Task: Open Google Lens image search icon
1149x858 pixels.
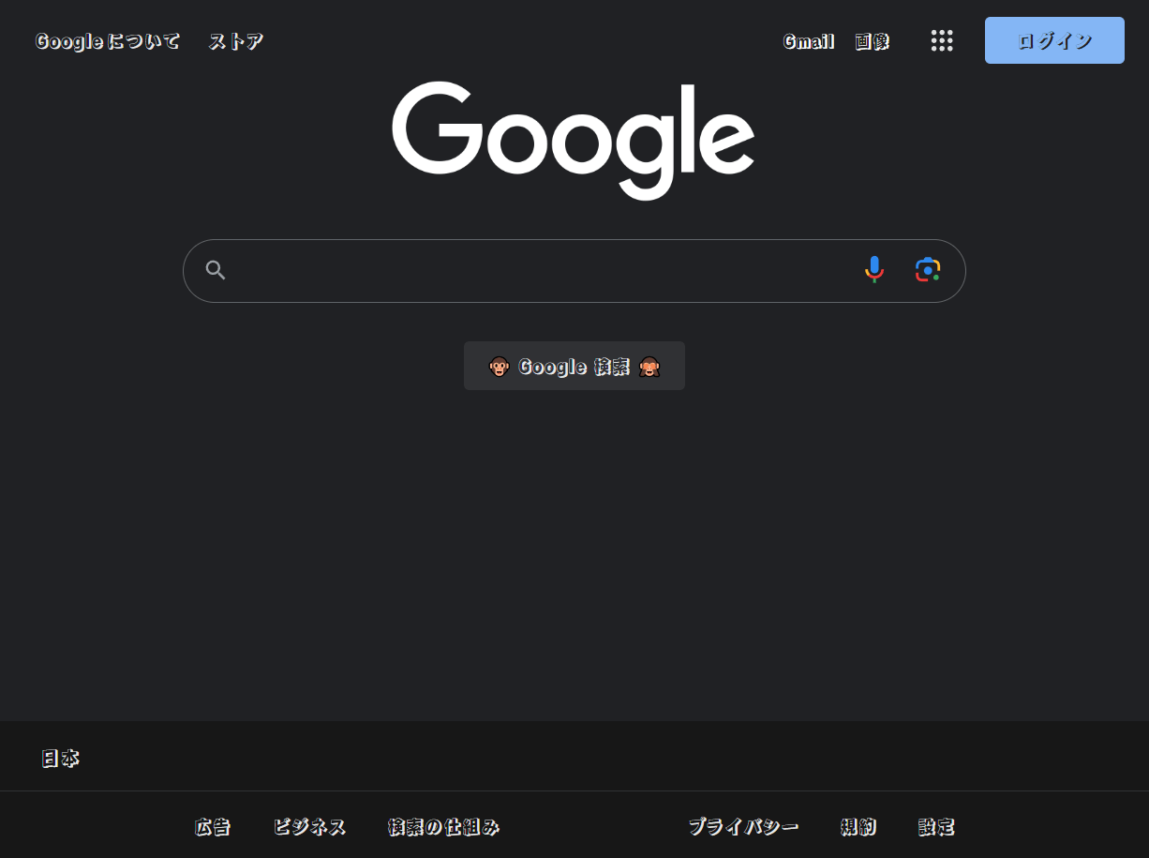Action: pyautogui.click(x=928, y=270)
